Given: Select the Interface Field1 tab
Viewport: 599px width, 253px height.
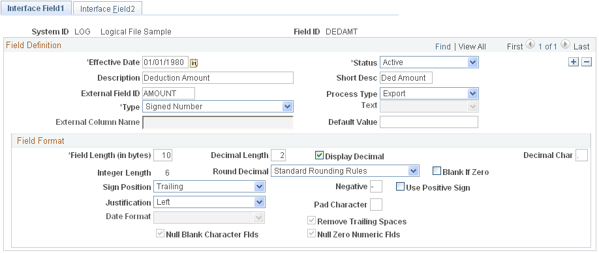Looking at the screenshot, I should (36, 8).
